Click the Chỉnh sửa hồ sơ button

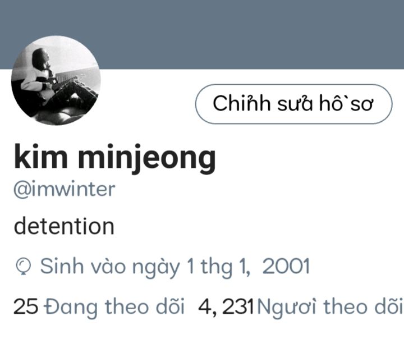pos(293,104)
